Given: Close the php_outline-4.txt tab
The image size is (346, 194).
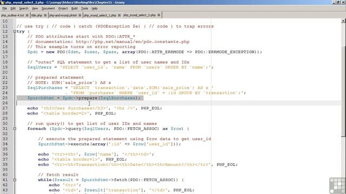Looking at the screenshot, I should (x=27, y=15).
